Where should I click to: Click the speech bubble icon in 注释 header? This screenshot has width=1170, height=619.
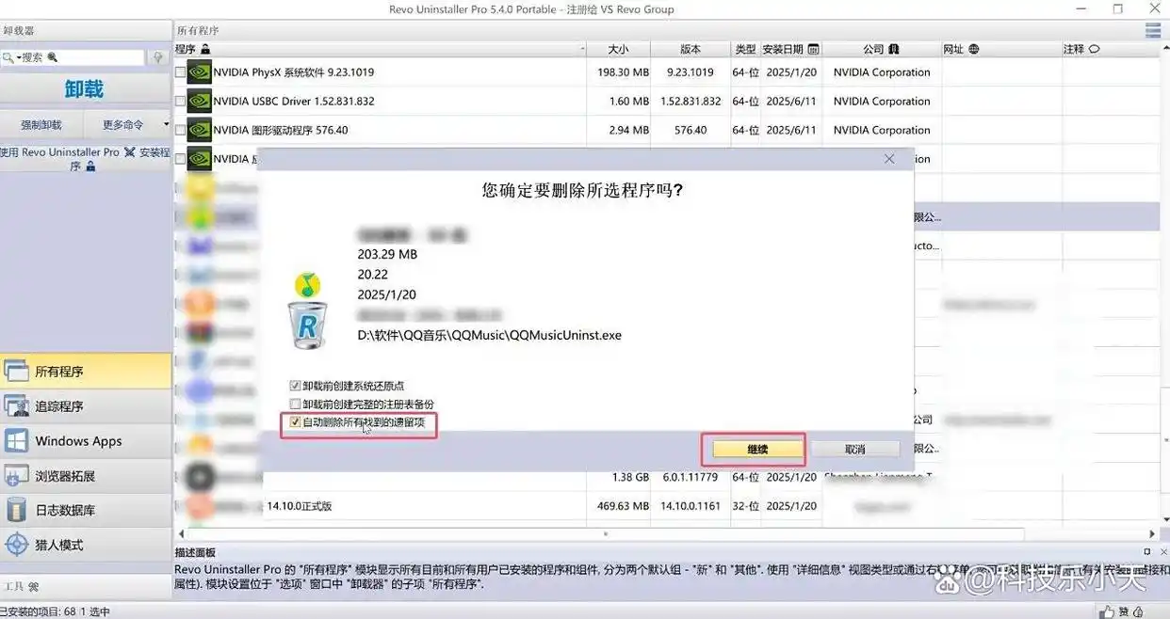[x=1094, y=49]
